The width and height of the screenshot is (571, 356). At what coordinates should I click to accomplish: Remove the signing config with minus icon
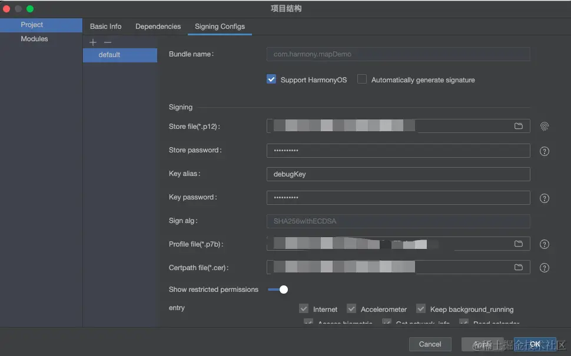(107, 42)
